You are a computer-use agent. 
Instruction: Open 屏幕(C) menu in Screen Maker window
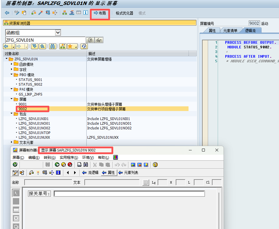pos(18,158)
